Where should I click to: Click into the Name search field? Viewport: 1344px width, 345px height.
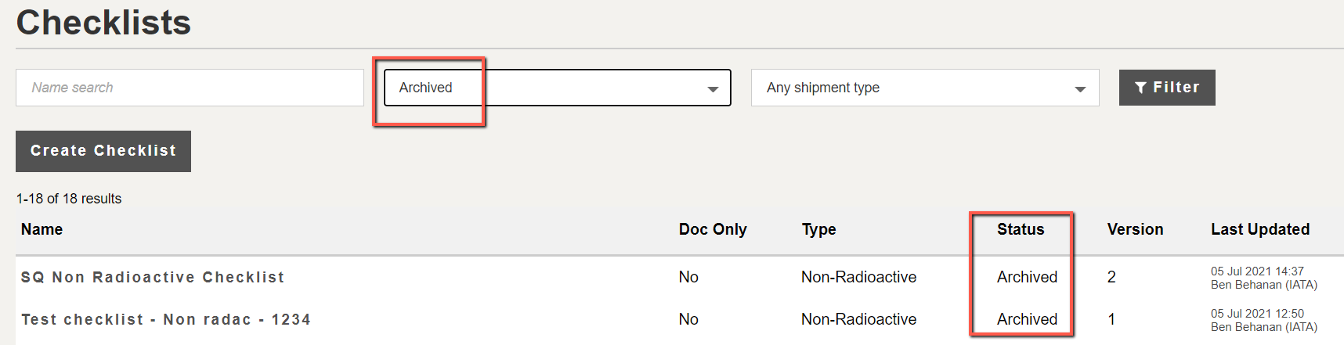(x=190, y=88)
